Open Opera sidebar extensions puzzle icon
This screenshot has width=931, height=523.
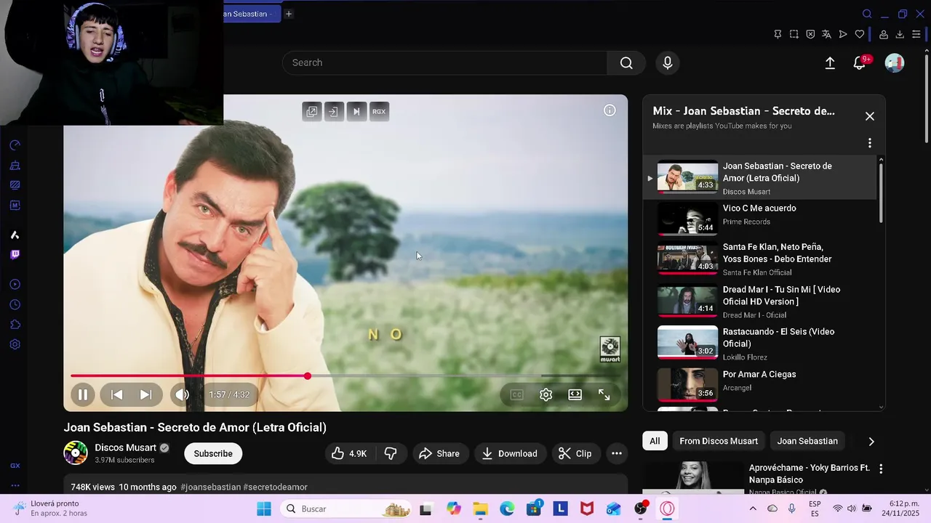point(15,325)
